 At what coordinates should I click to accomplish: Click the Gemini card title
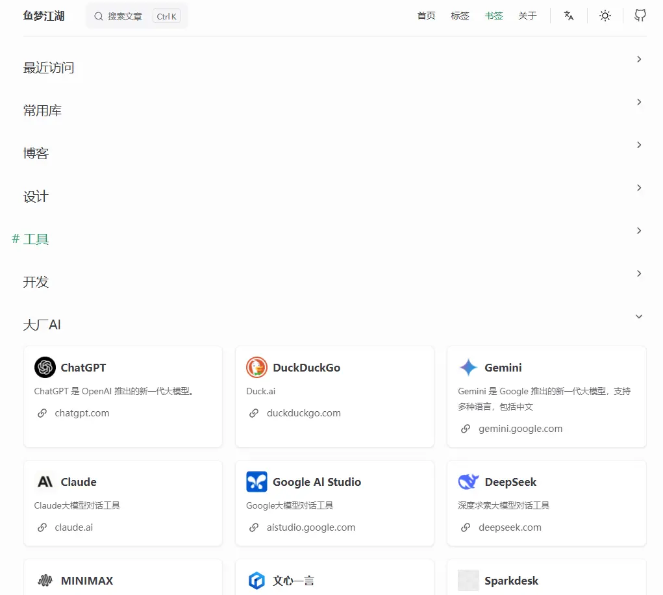503,368
